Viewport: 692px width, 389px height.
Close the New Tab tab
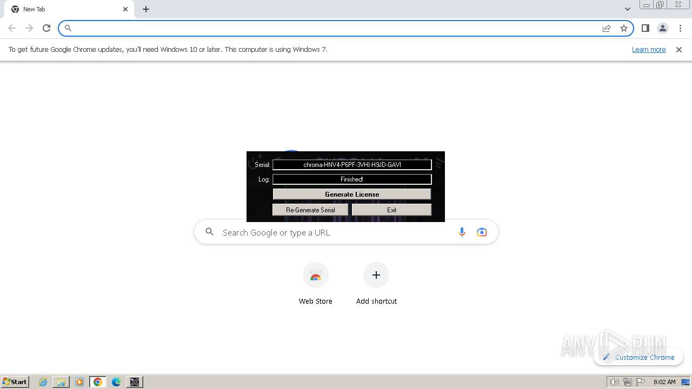[x=125, y=9]
